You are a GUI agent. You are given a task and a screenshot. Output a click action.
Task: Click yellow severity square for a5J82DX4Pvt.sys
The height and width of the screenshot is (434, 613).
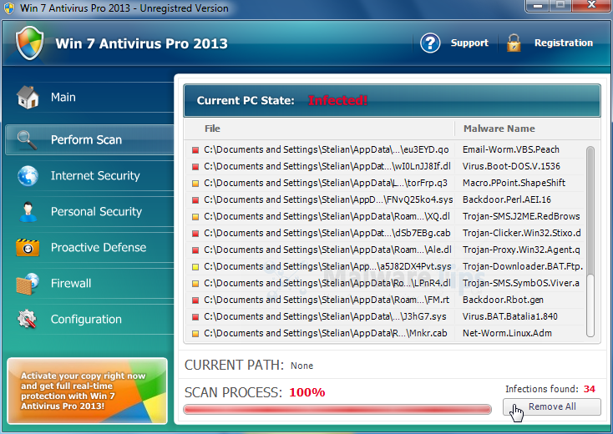pos(195,267)
